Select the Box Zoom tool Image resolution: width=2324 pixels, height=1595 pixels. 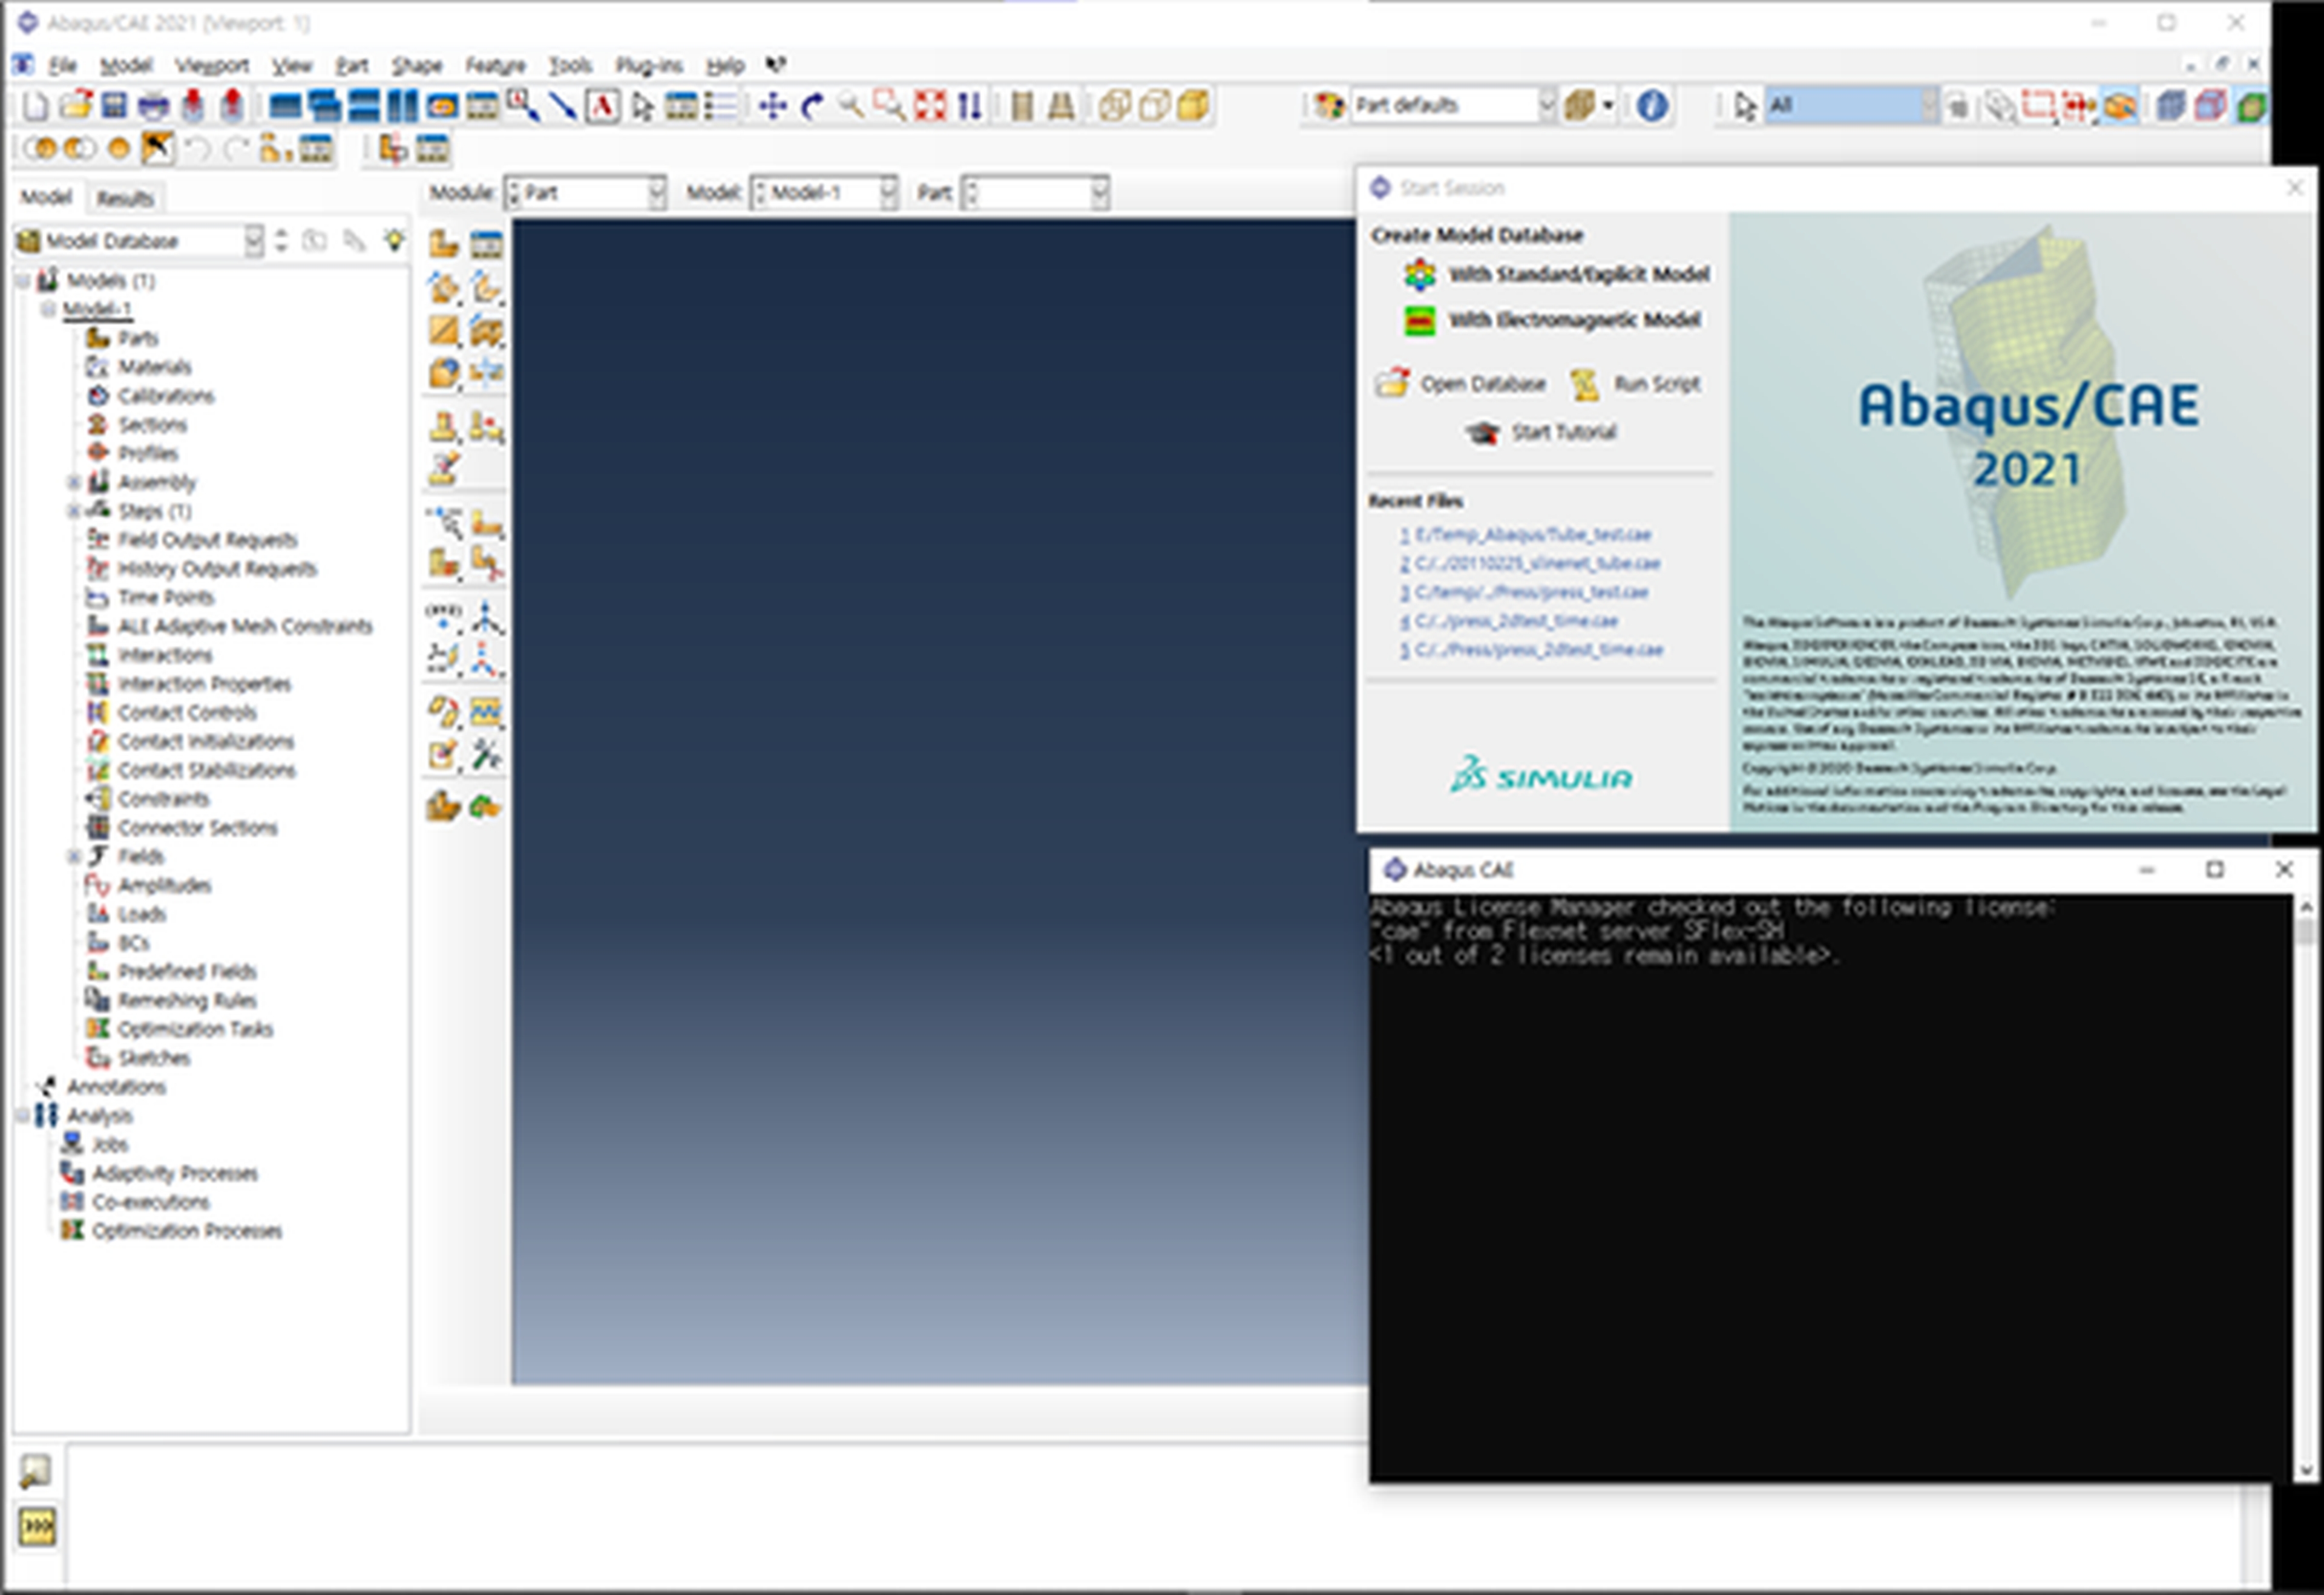890,105
